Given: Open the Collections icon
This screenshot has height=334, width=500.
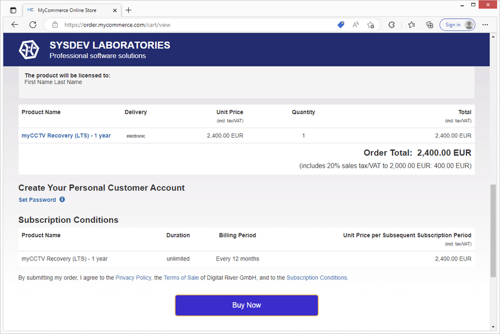Looking at the screenshot, I should [429, 25].
